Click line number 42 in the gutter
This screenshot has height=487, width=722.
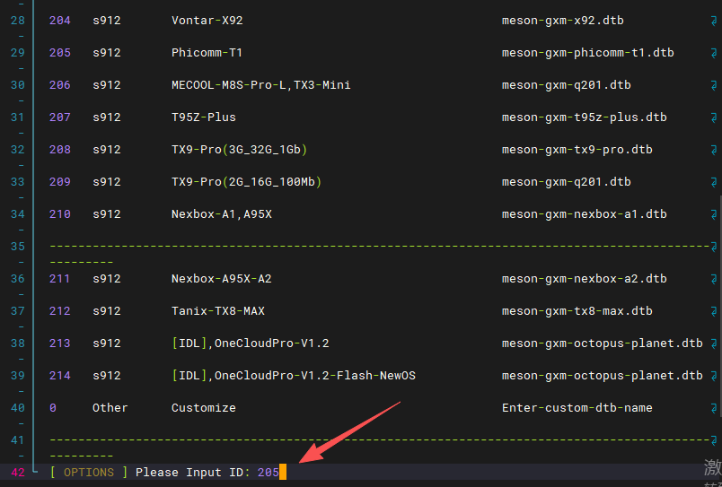coord(18,473)
